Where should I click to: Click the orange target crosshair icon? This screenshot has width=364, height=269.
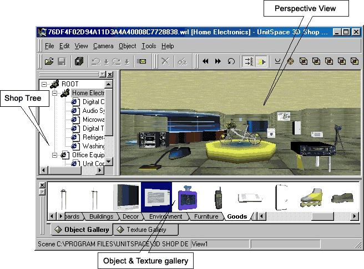click(290, 61)
